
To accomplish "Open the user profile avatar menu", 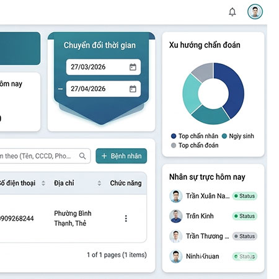I will pos(255,12).
